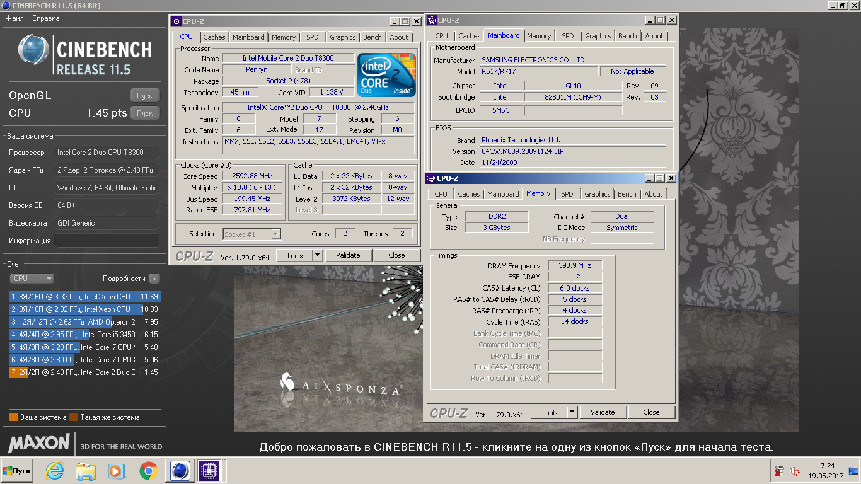Open Tools dropdown arrow in Memory window
This screenshot has width=861, height=484.
pos(572,412)
